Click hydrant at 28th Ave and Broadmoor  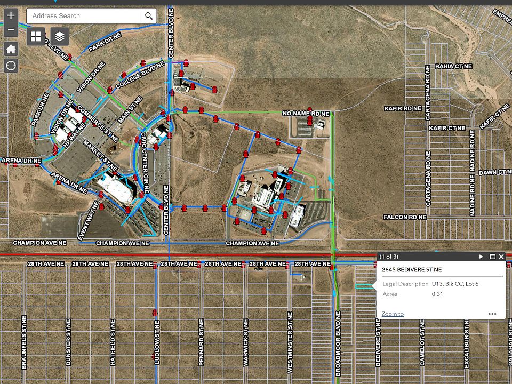point(332,266)
